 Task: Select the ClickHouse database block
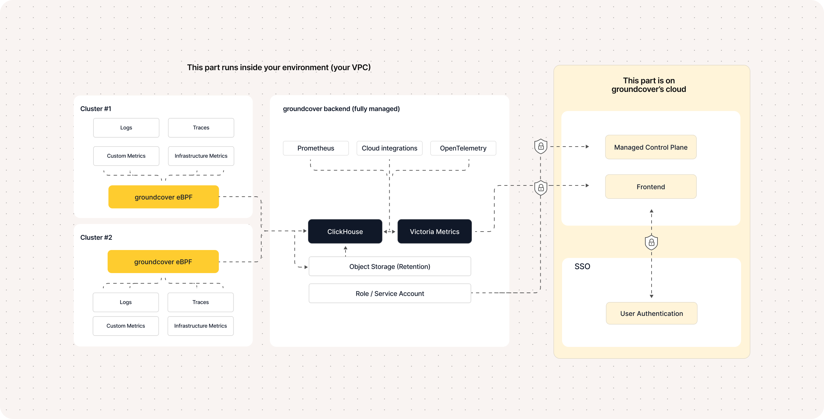click(345, 232)
